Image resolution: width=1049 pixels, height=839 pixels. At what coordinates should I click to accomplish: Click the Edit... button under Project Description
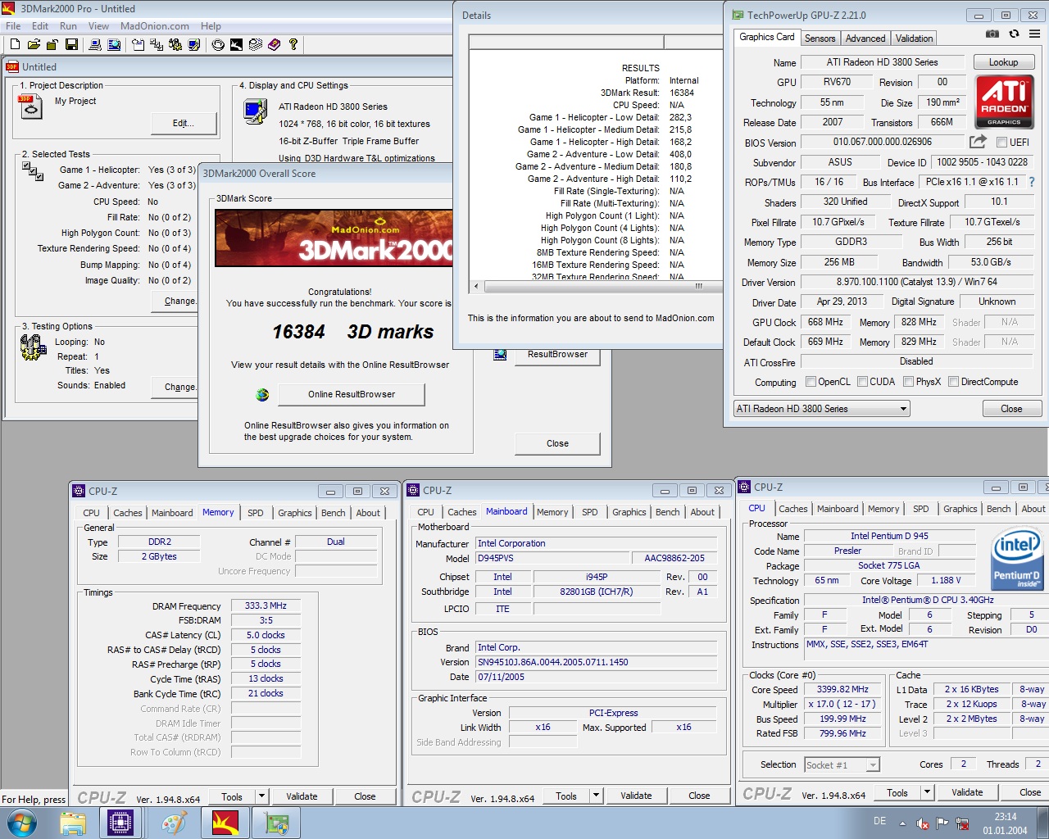pyautogui.click(x=184, y=123)
